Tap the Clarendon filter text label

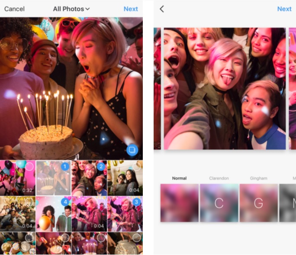[219, 178]
